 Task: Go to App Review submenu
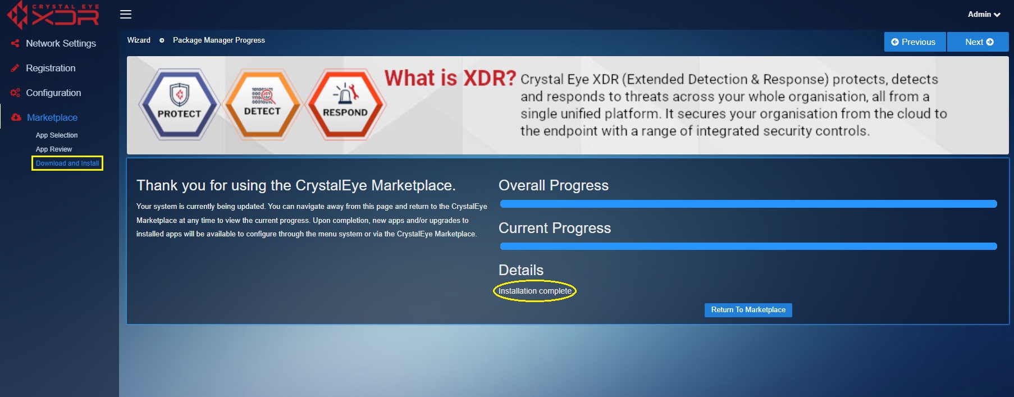pos(54,149)
